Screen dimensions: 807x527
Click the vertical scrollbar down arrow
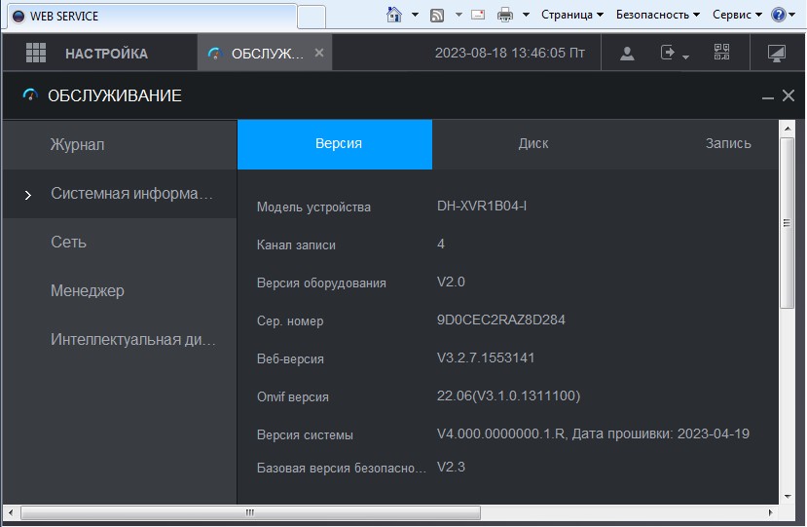point(788,496)
